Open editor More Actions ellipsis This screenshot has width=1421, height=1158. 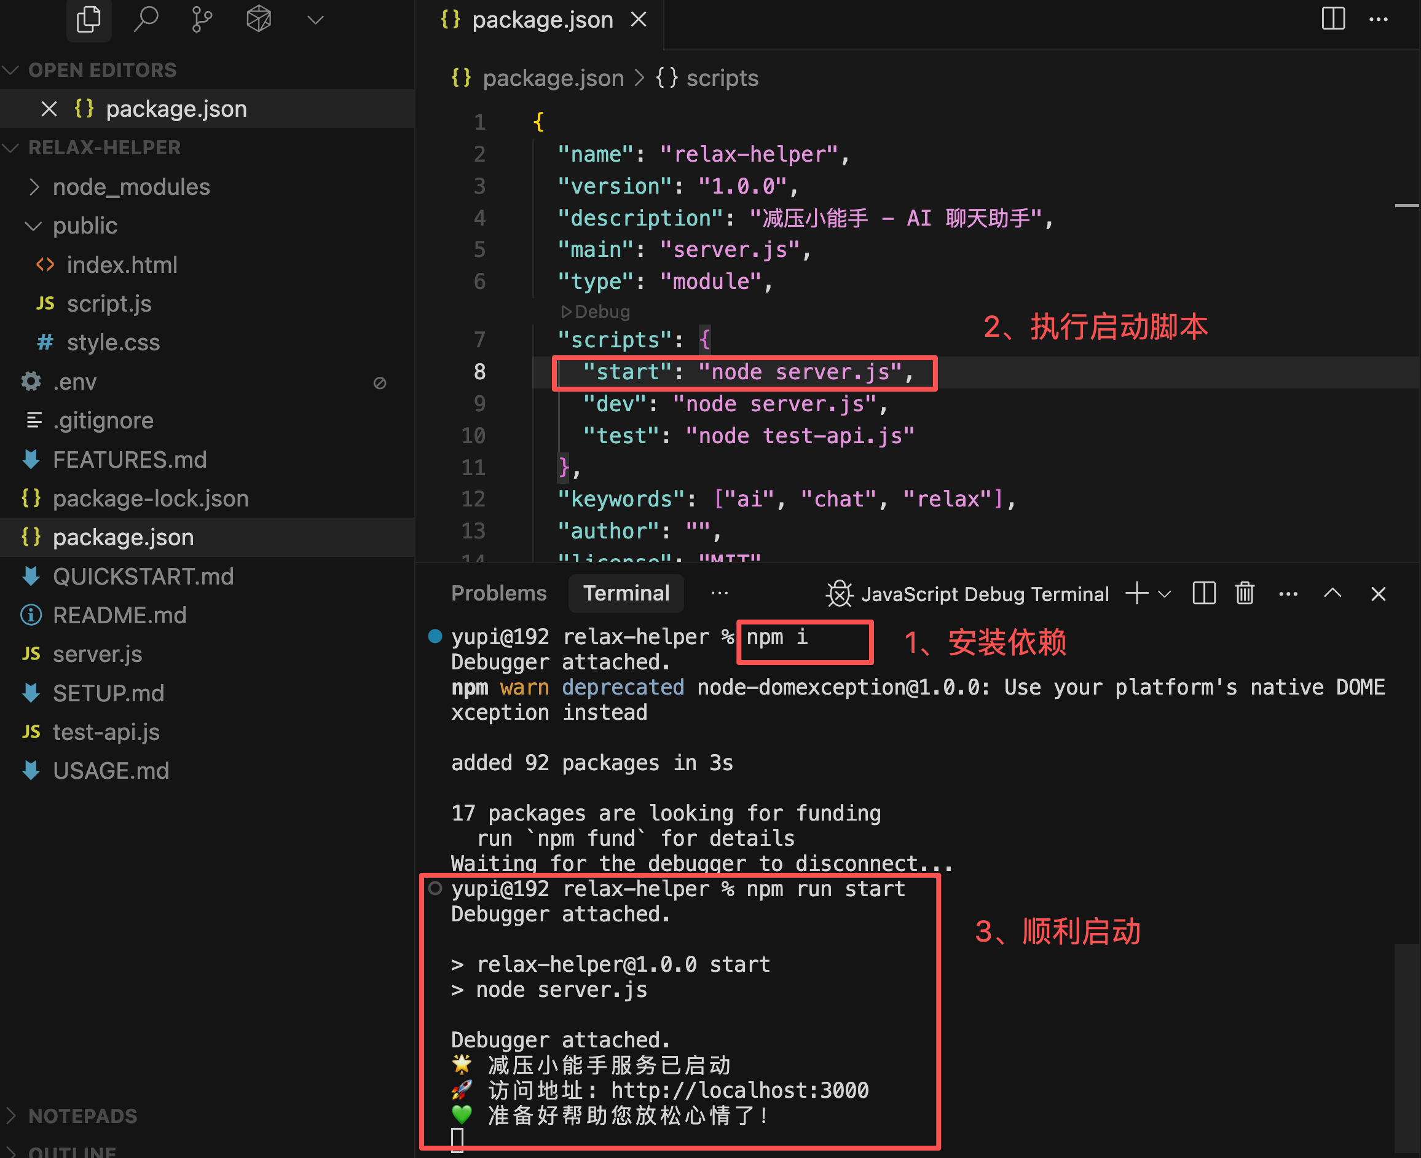[x=1379, y=19]
